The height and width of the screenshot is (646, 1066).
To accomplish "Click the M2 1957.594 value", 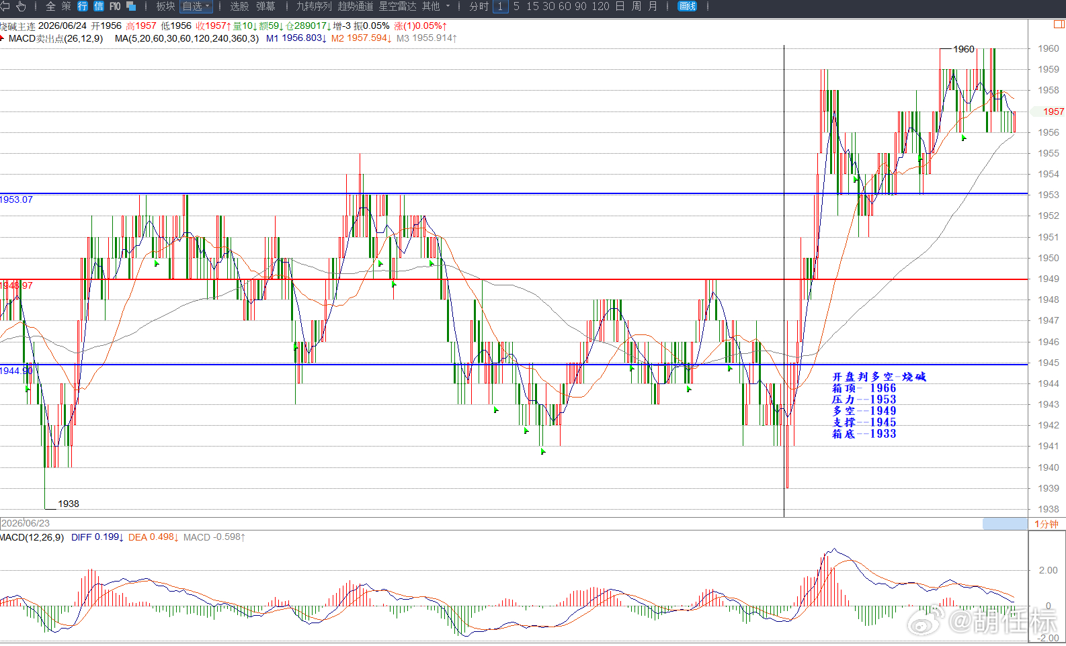I will coord(362,38).
